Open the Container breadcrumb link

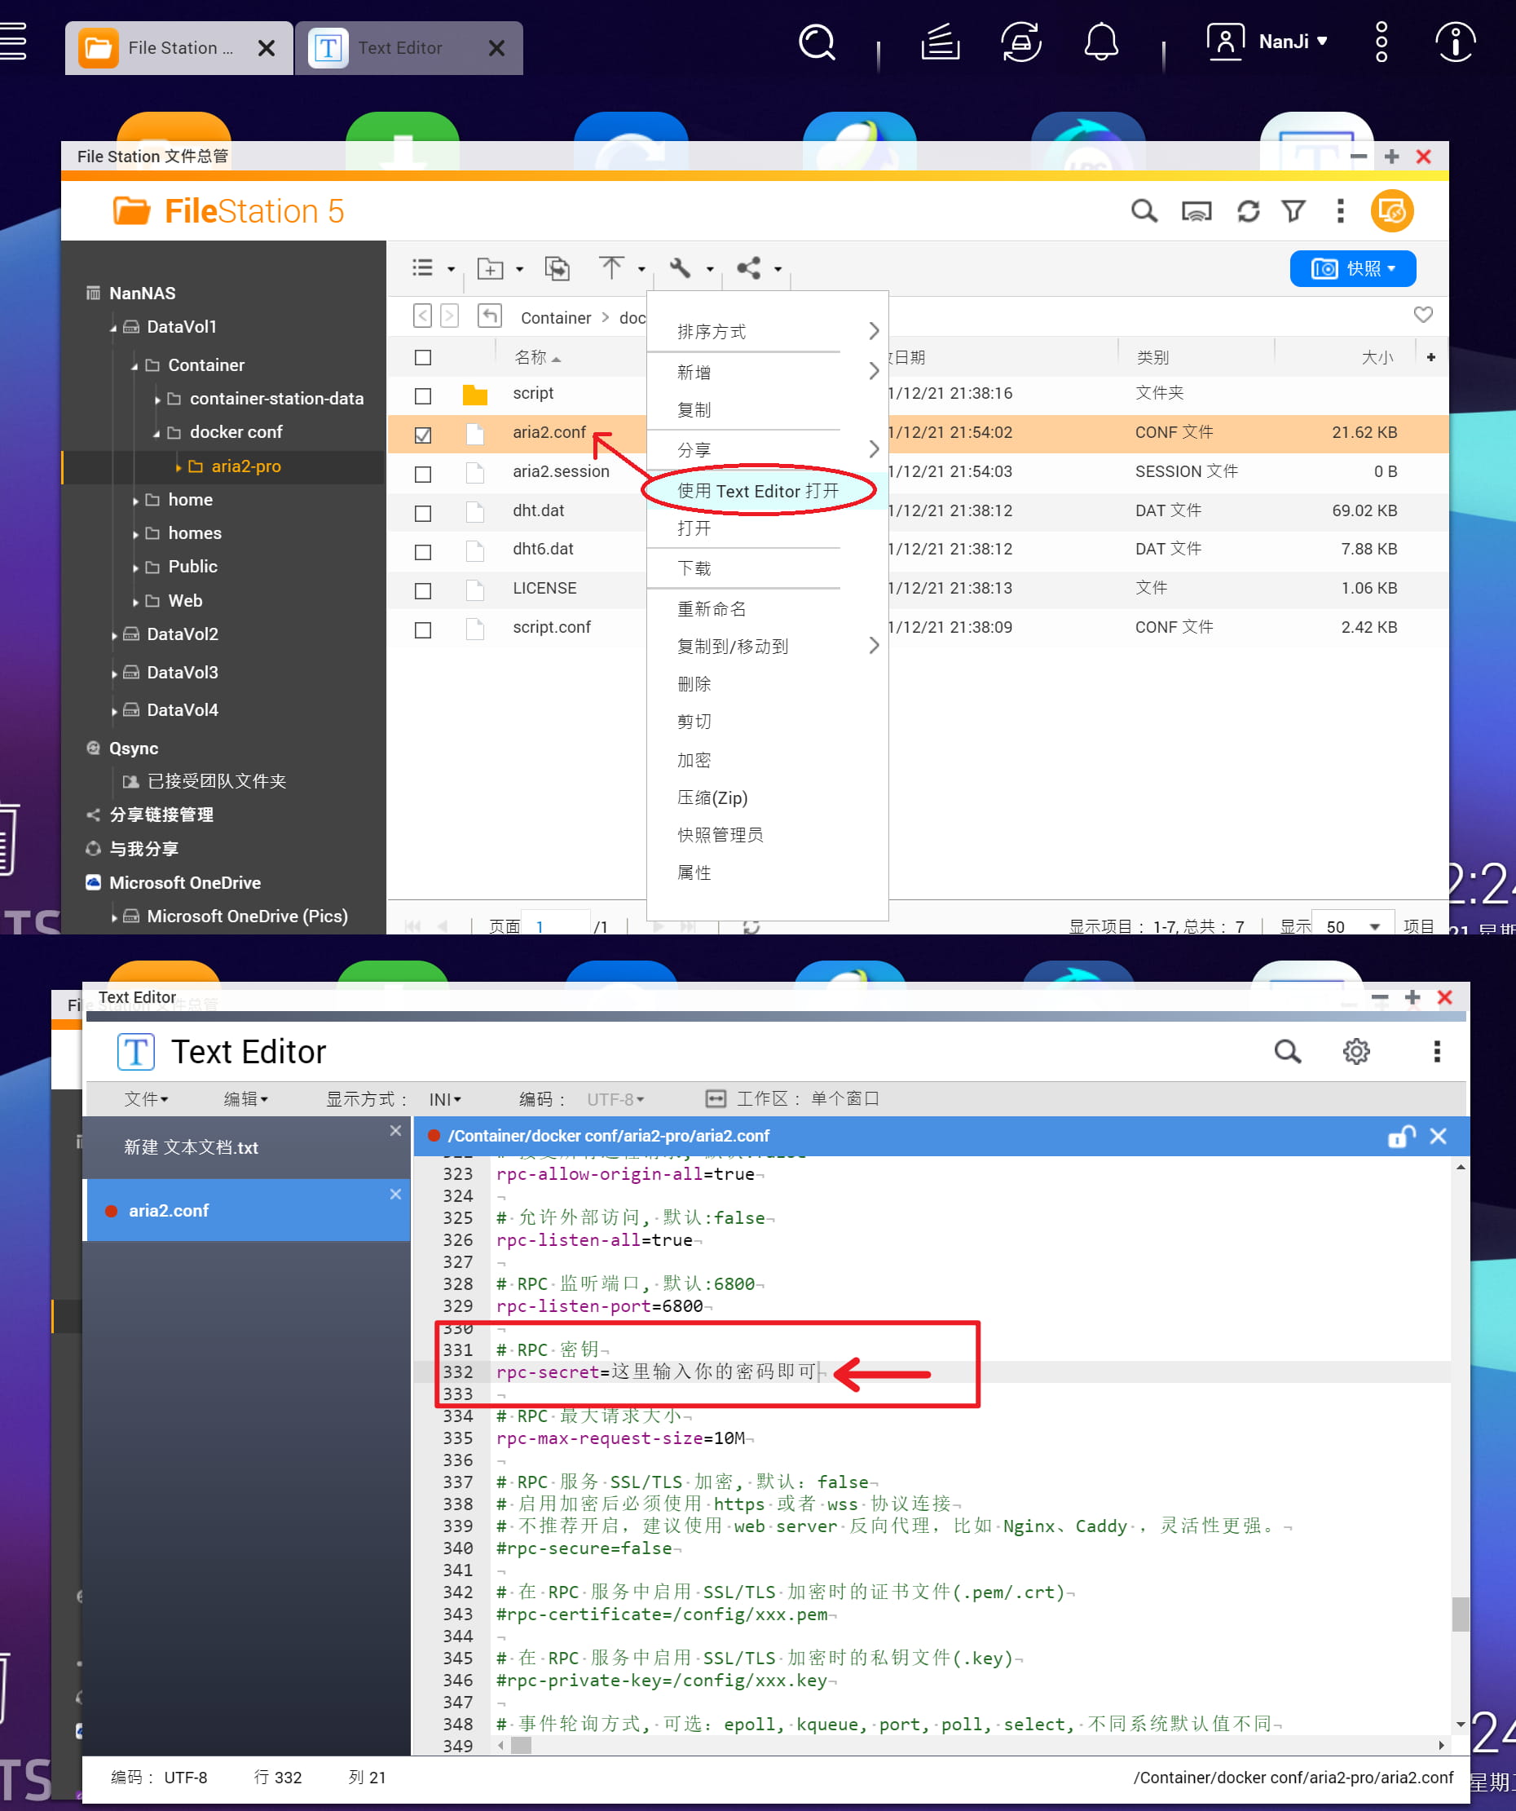coord(556,317)
